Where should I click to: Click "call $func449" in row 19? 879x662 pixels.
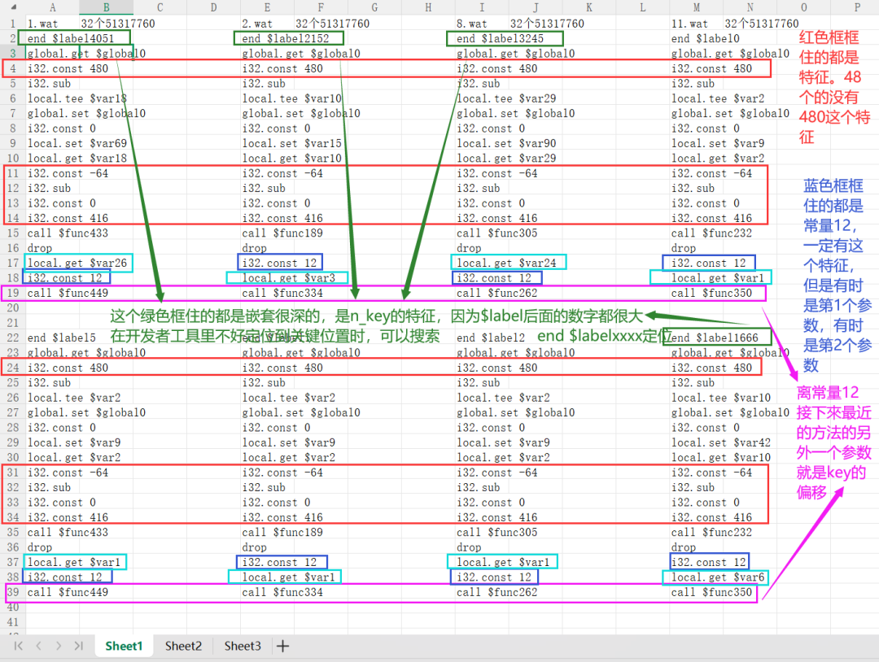click(x=68, y=293)
